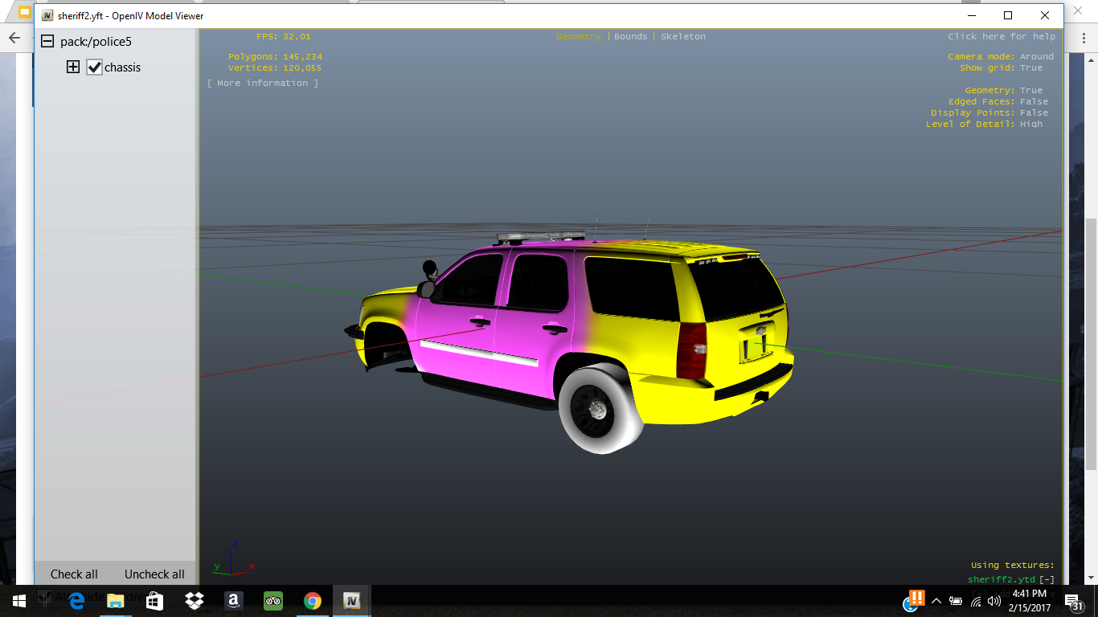
Task: Switch to the Bounds view tab
Action: (630, 37)
